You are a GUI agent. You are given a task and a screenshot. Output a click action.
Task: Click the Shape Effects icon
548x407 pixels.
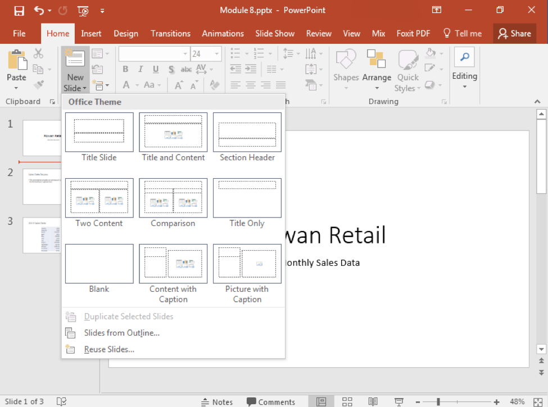pos(430,85)
